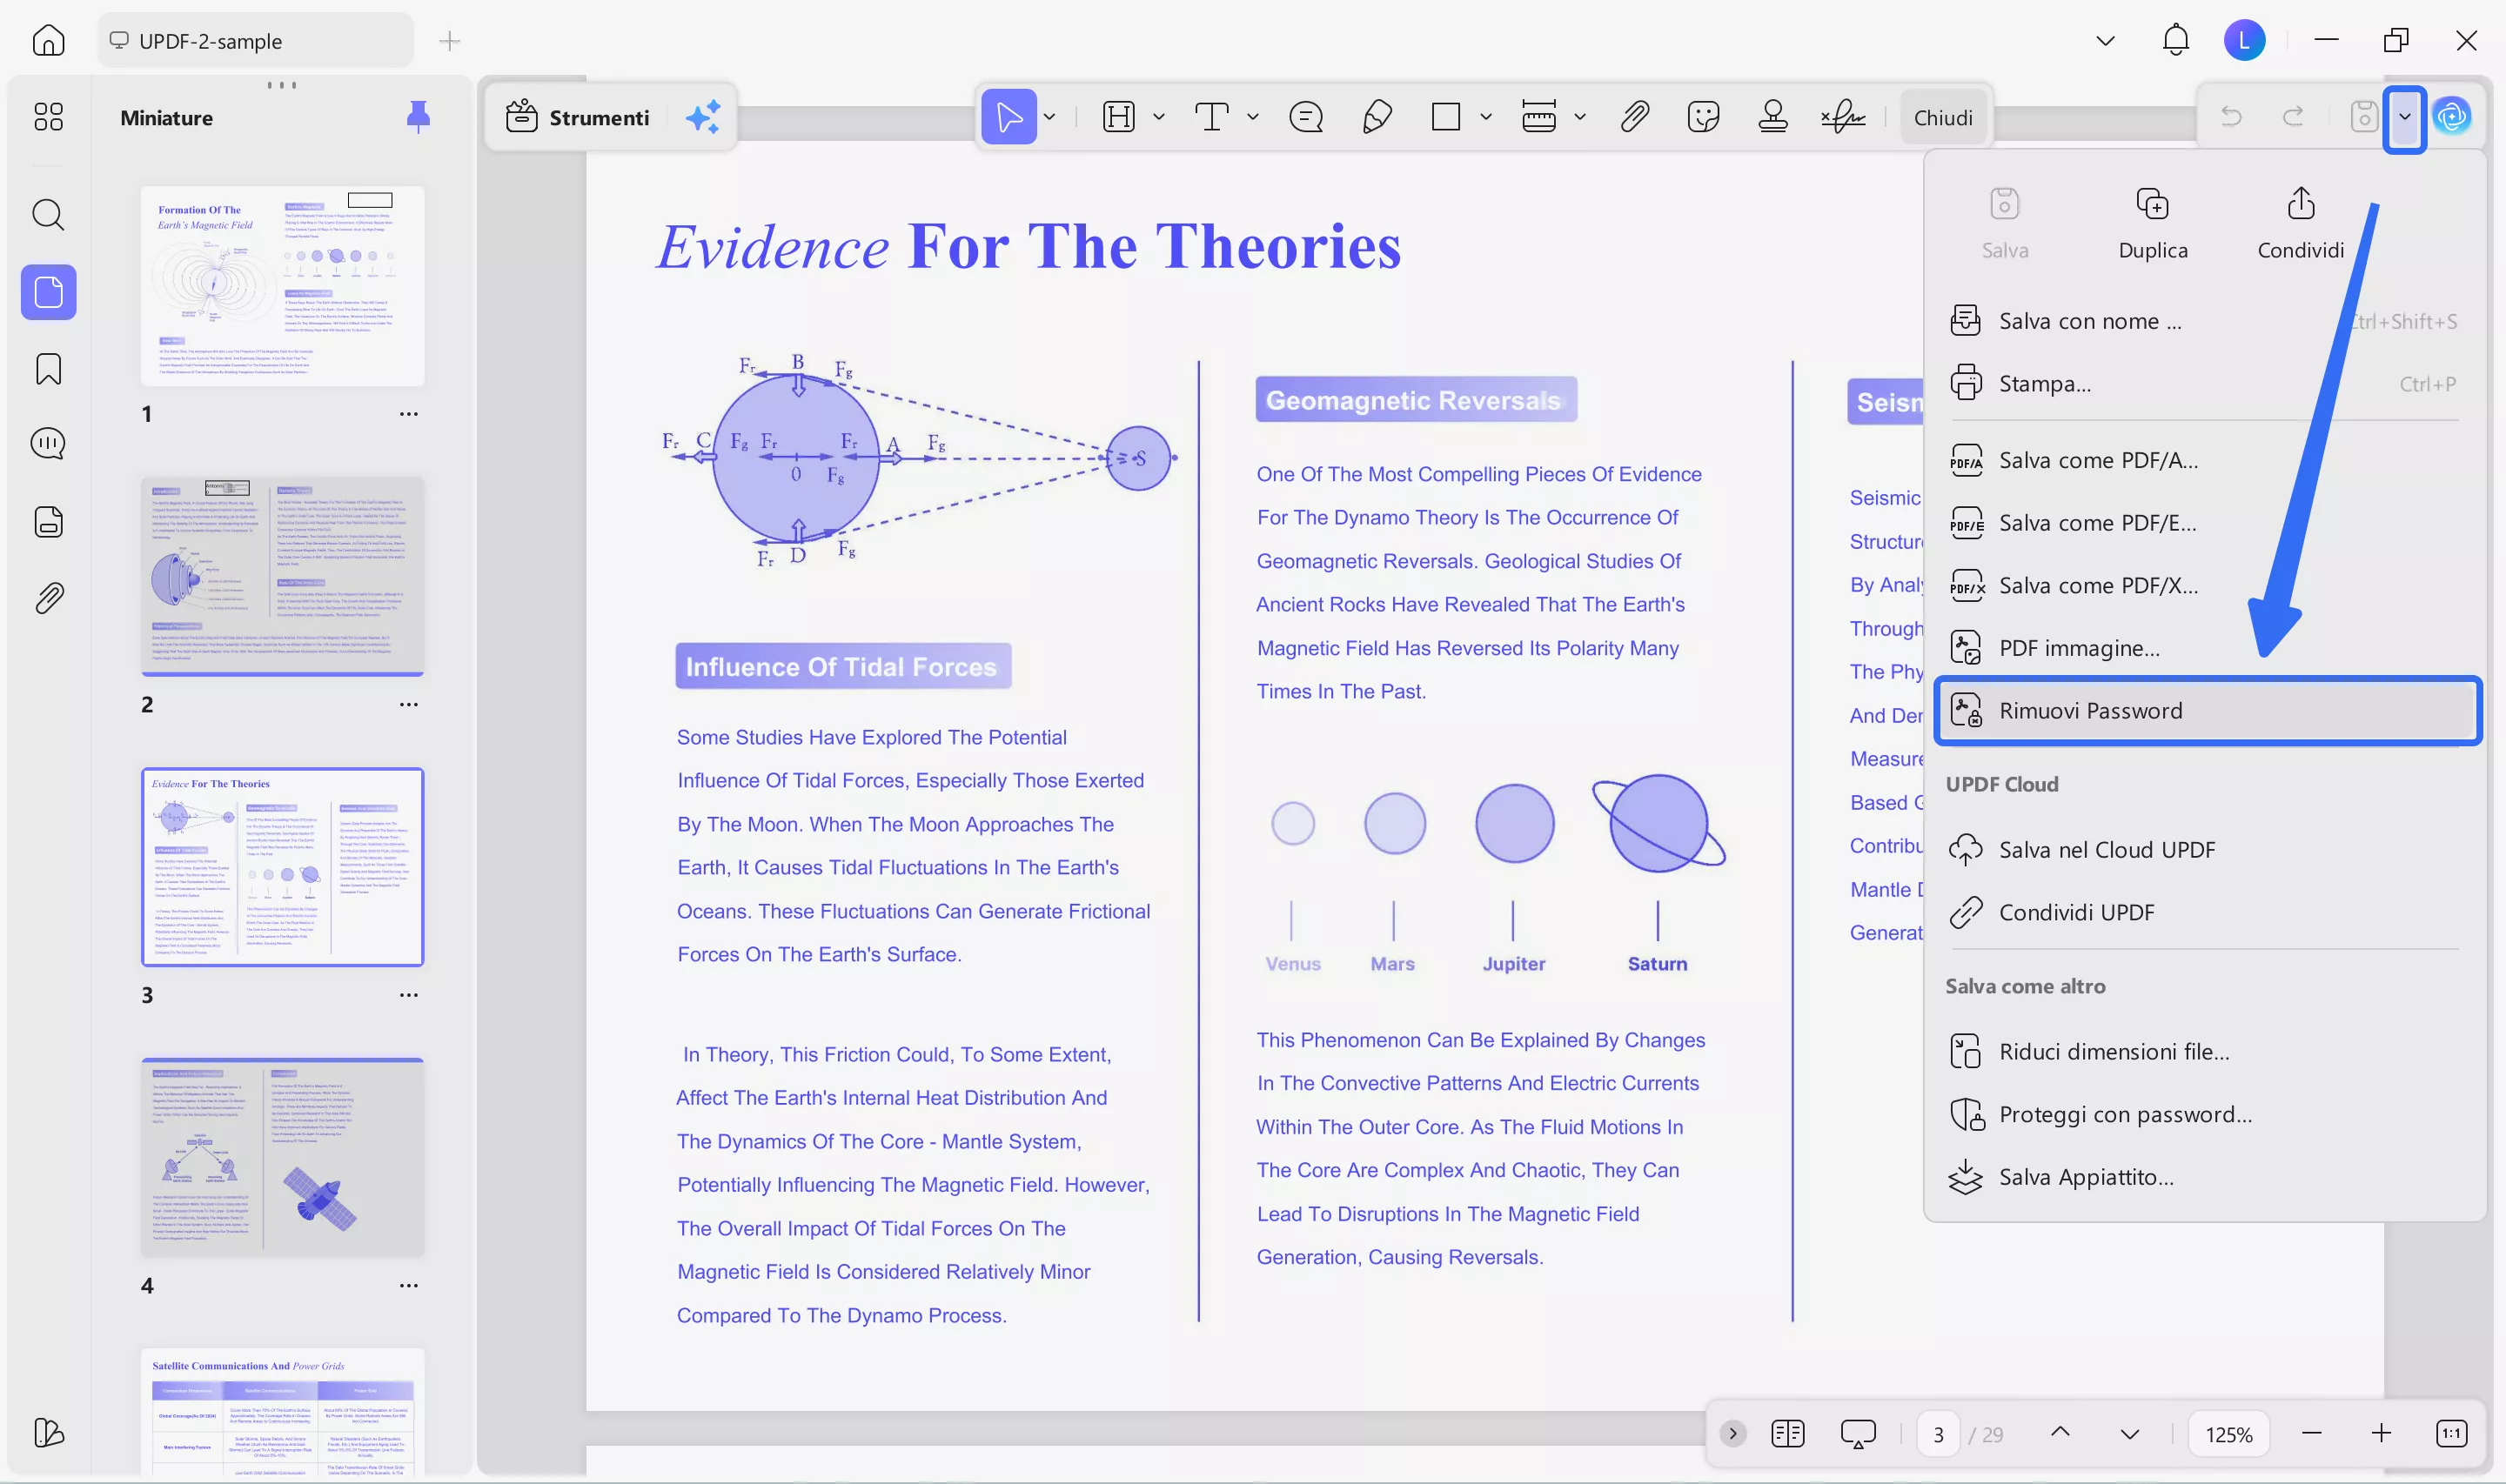
Task: Toggle the two-page reading layout button
Action: pos(1787,1433)
